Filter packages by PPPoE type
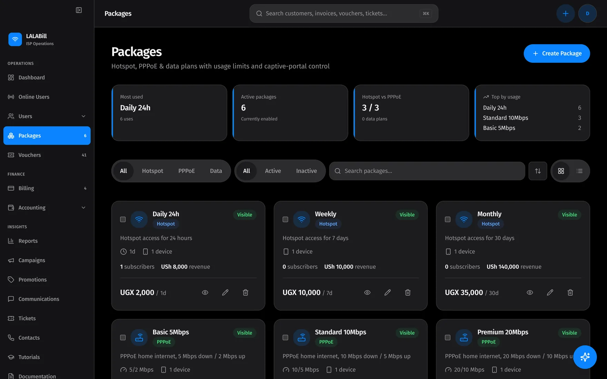The height and width of the screenshot is (379, 607). pyautogui.click(x=187, y=171)
